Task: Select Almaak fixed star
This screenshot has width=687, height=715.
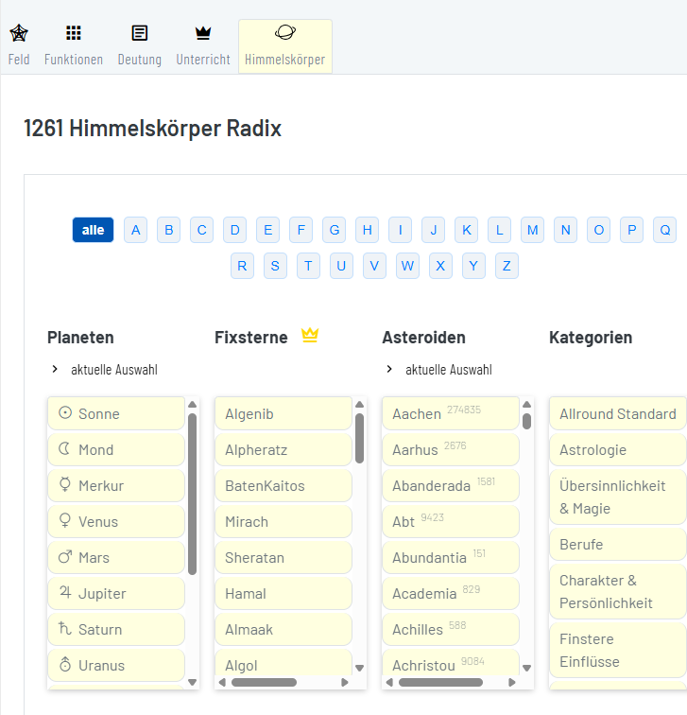Action: [283, 630]
